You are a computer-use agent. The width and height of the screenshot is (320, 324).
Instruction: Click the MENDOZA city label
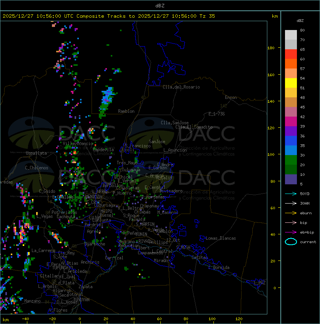93,196
